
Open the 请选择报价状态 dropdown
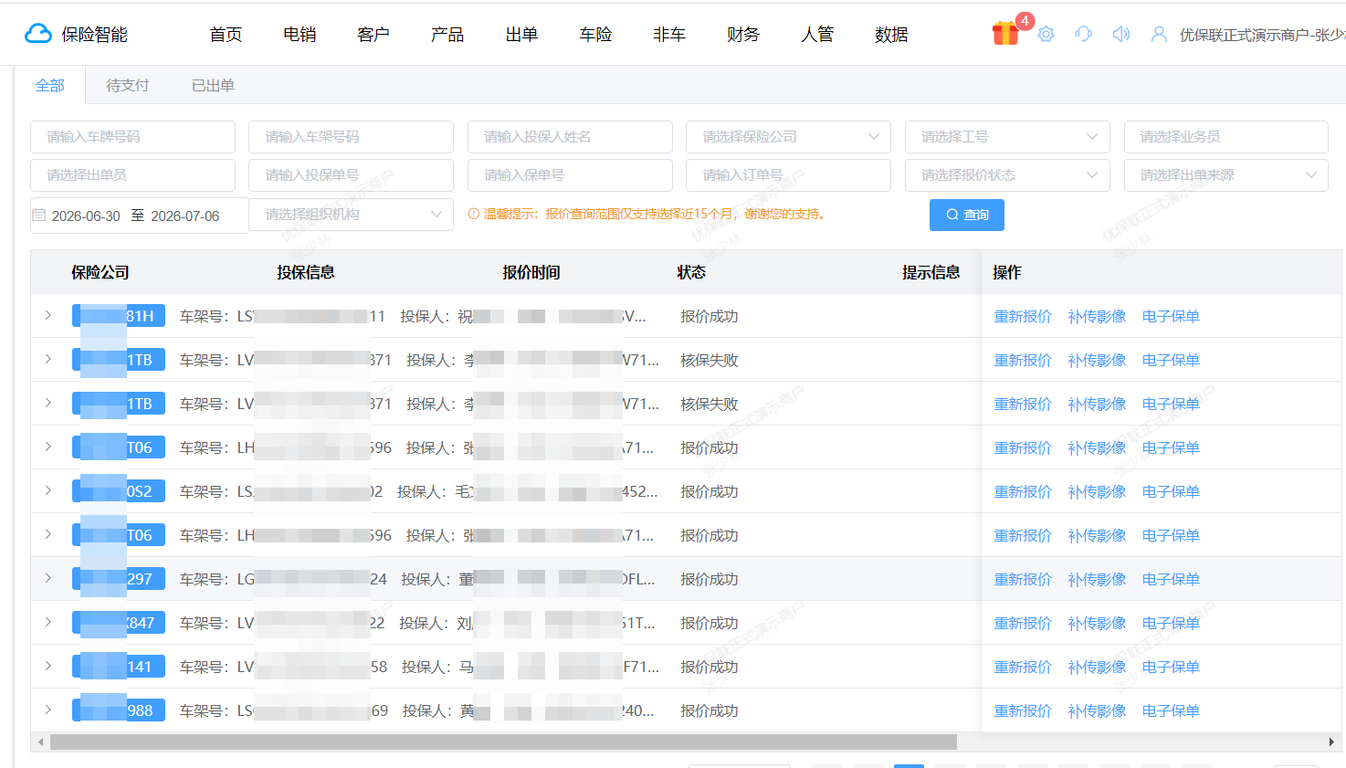tap(1007, 175)
